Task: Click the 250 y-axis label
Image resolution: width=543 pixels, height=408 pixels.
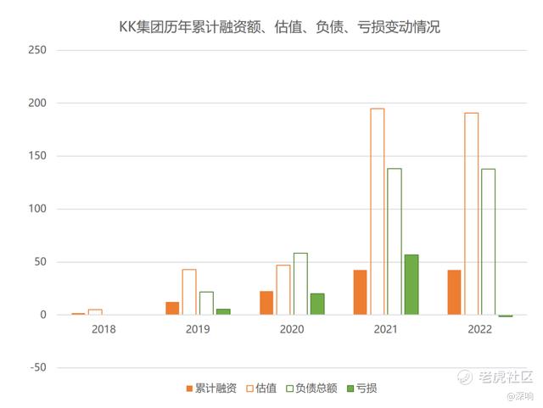Action: 37,50
